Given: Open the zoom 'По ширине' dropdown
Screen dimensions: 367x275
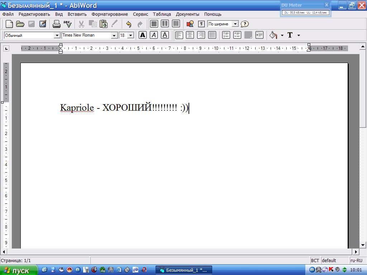Looking at the screenshot, I should (x=235, y=24).
